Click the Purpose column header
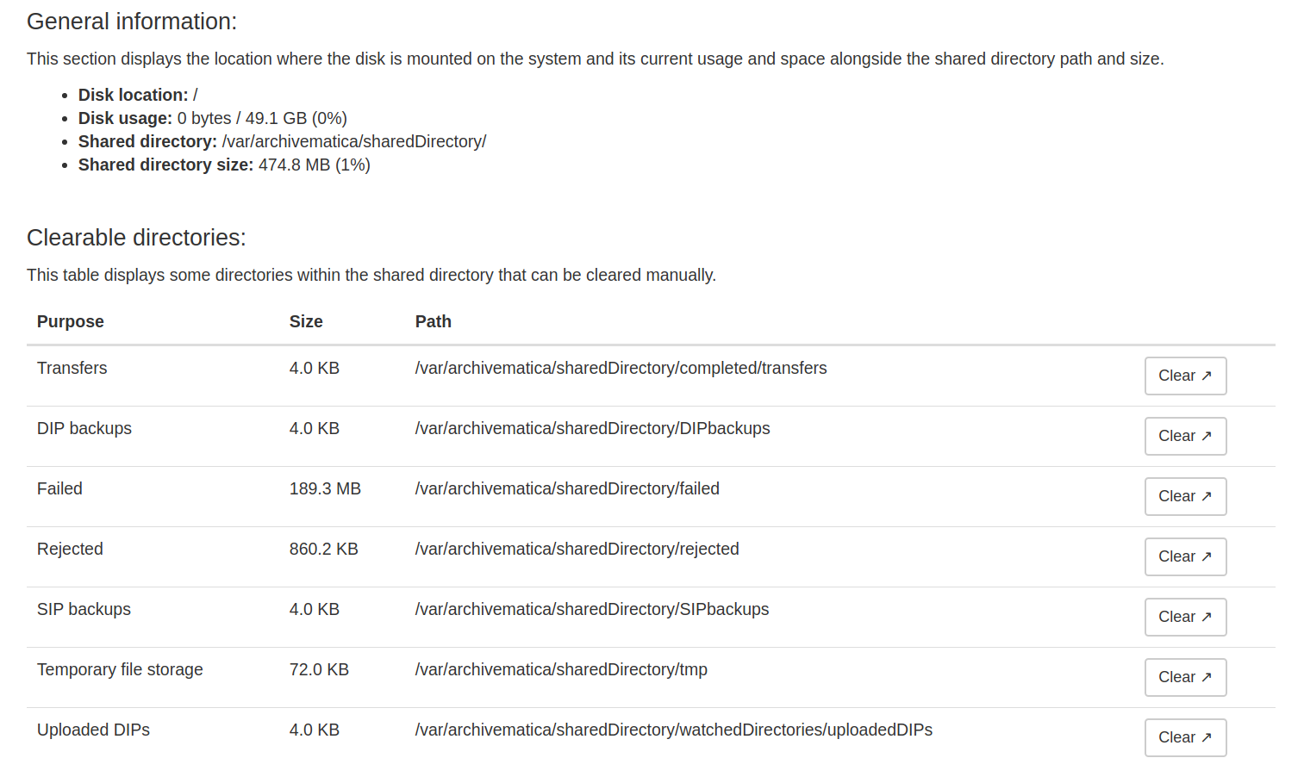The height and width of the screenshot is (758, 1304). (x=71, y=321)
